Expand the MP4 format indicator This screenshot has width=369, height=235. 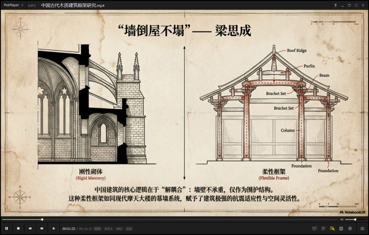[x=31, y=5]
